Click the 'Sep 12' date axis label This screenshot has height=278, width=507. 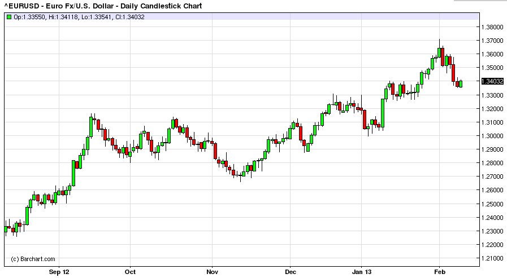(x=59, y=272)
